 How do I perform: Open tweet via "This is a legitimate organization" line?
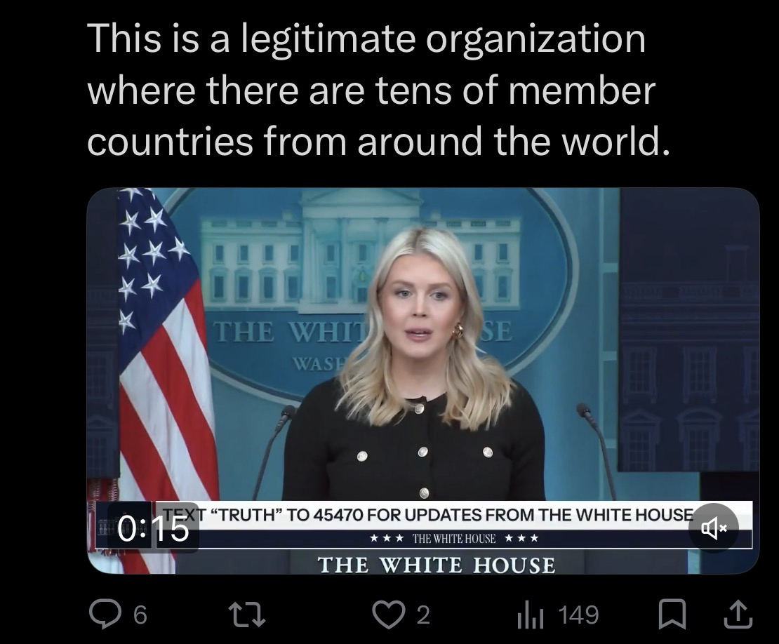click(366, 38)
